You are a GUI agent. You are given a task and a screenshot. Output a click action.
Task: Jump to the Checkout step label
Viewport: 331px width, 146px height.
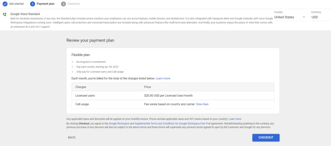coord(74,4)
